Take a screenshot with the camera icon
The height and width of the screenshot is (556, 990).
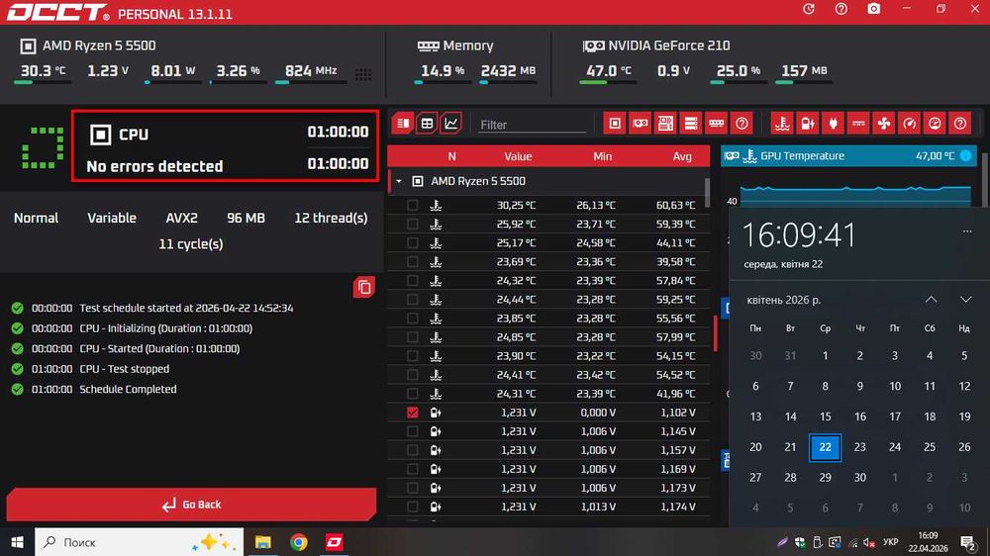pyautogui.click(x=874, y=9)
